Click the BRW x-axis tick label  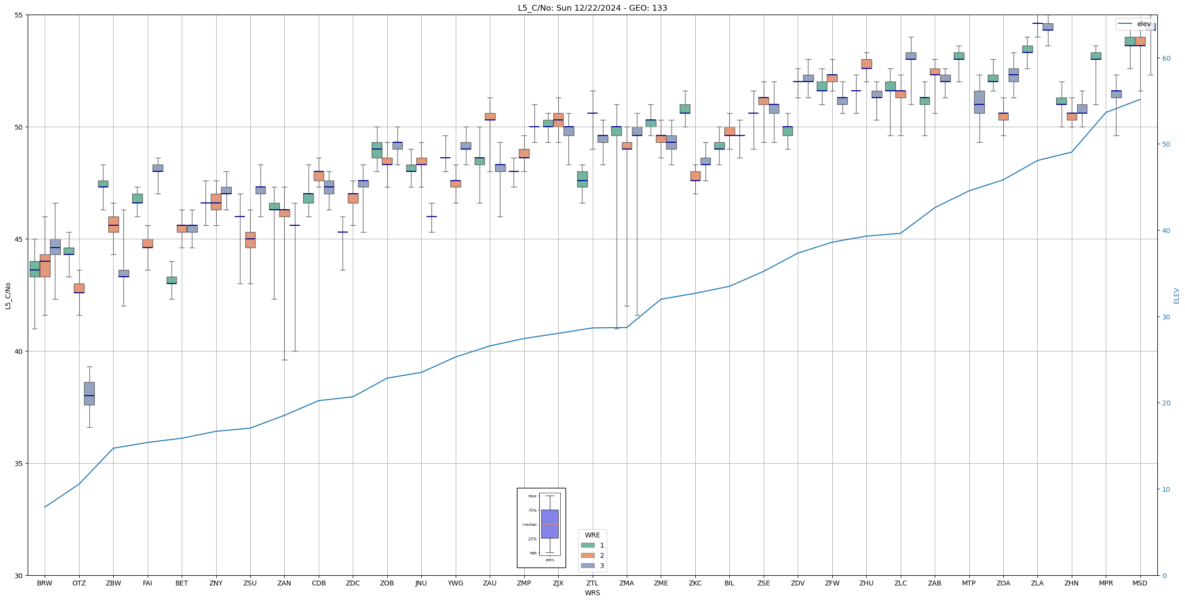click(x=45, y=583)
